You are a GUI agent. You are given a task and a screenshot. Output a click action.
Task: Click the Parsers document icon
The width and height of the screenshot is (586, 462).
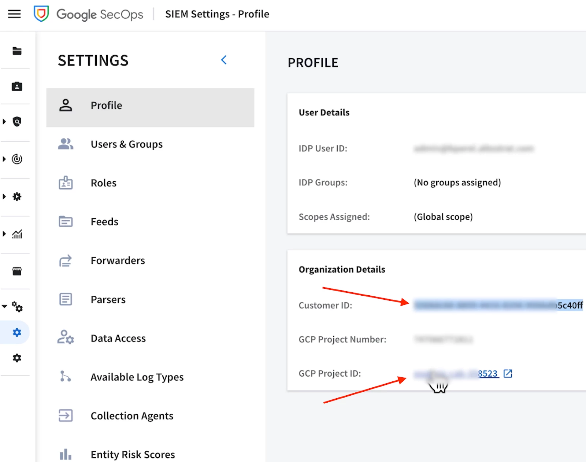(66, 299)
